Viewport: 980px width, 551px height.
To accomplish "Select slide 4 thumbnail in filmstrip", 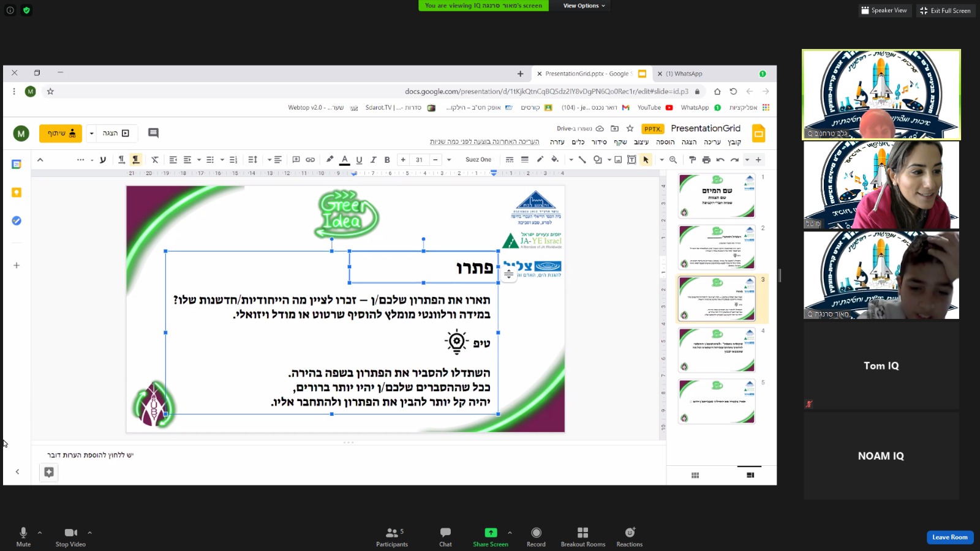I will coord(717,350).
